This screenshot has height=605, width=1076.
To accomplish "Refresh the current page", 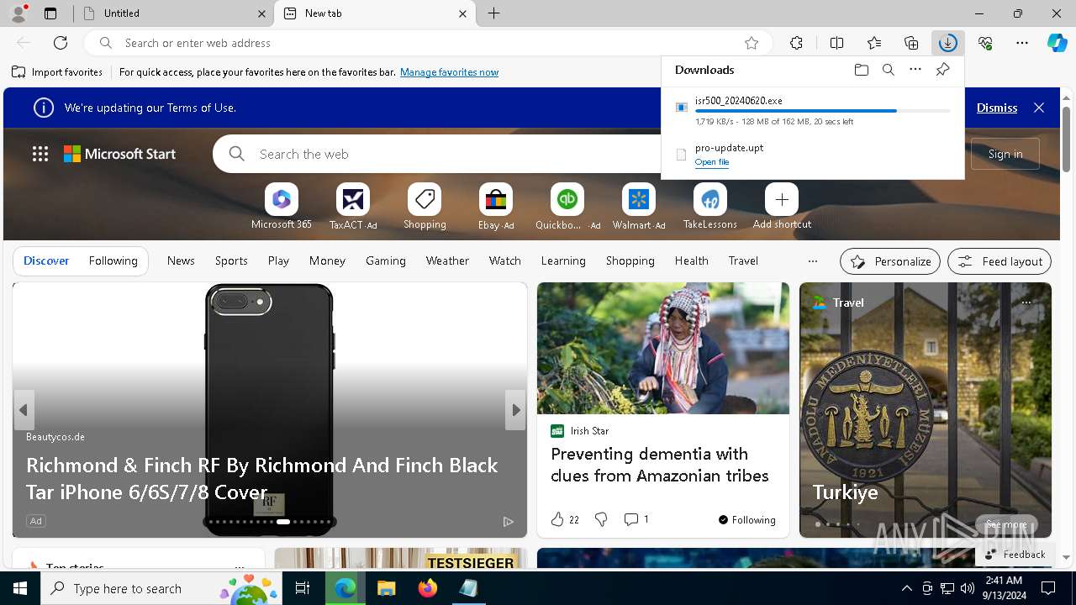I will pos(61,43).
